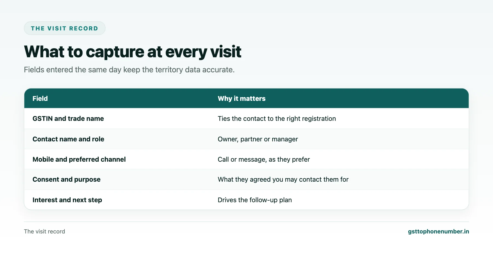Select Ties the contact to the right registration

coord(277,118)
